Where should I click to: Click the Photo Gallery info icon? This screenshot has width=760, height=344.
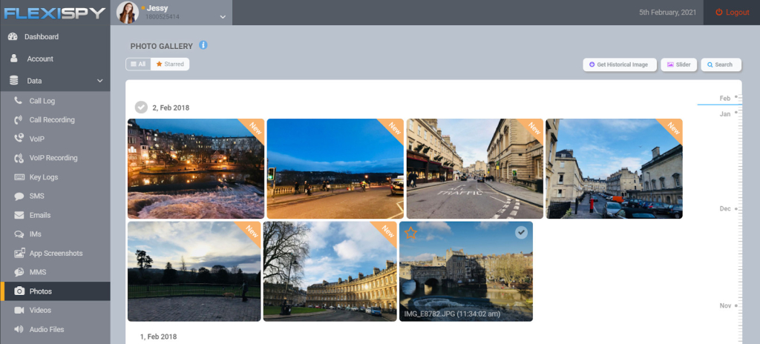point(203,45)
